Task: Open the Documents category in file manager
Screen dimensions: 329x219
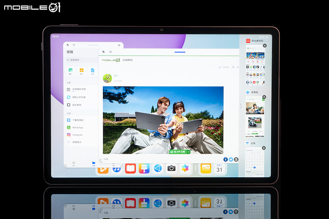Action: (92, 71)
